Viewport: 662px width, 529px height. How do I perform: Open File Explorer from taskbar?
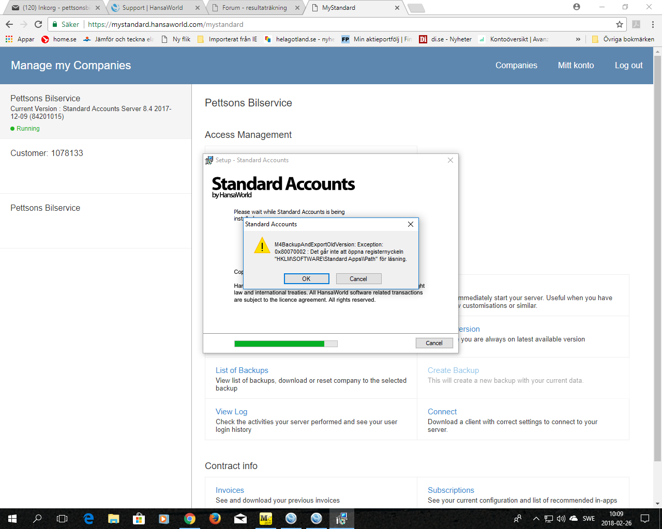pyautogui.click(x=114, y=519)
